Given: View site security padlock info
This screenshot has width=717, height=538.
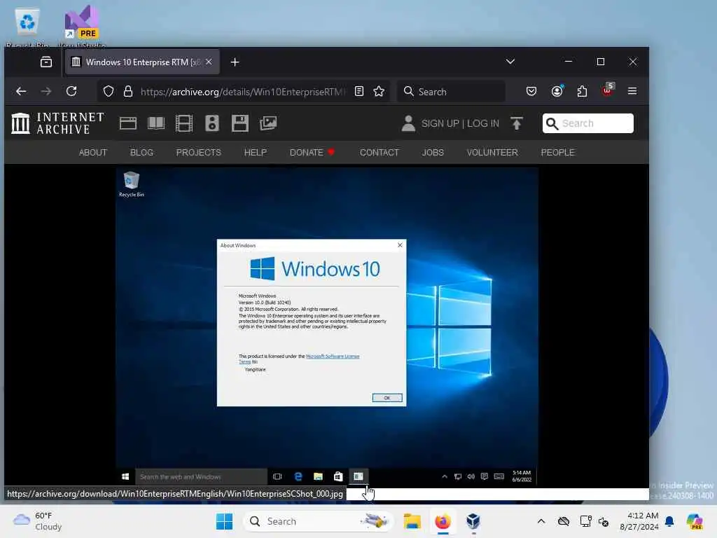Looking at the screenshot, I should point(128,92).
